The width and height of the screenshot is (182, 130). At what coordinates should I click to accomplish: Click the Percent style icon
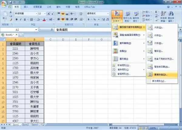pos(95,19)
